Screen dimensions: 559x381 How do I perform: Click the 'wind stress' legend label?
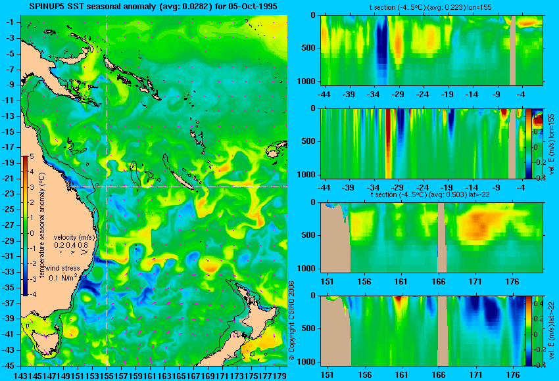[62, 269]
